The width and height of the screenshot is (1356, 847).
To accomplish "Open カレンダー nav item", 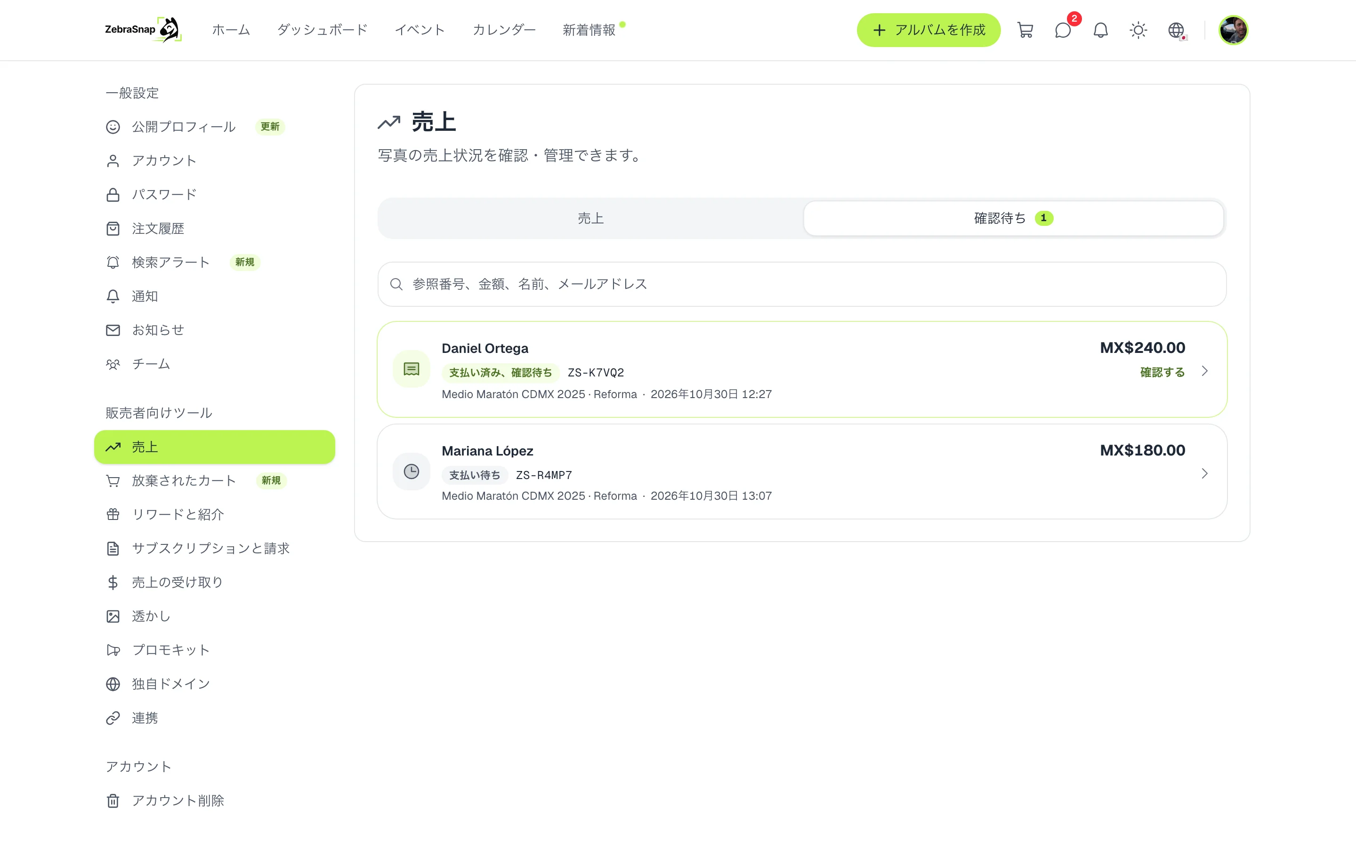I will pos(504,30).
